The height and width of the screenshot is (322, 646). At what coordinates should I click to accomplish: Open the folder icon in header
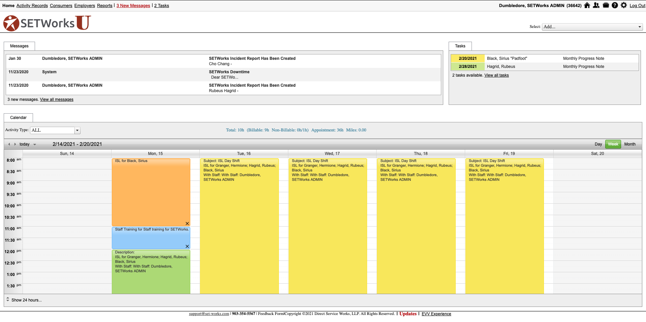tap(606, 5)
